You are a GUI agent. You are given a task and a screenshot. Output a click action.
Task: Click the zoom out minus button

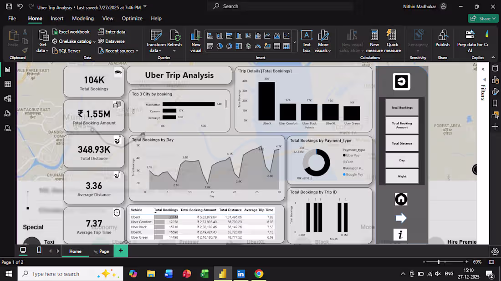point(424,262)
